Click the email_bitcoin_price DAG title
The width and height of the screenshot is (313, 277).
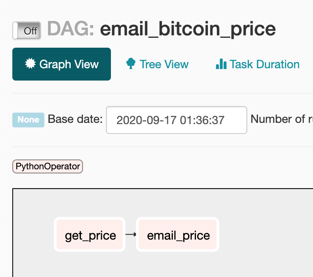click(x=188, y=29)
